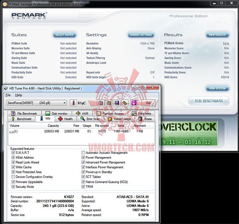Click RUN BENCHMARK in PCMark Vantage
This screenshot has height=224, width=239.
click(x=209, y=101)
